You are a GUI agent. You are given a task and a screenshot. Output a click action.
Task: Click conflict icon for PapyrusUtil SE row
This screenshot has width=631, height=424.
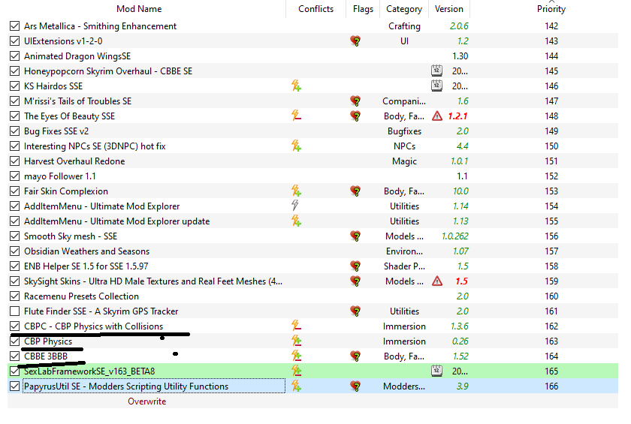point(296,386)
